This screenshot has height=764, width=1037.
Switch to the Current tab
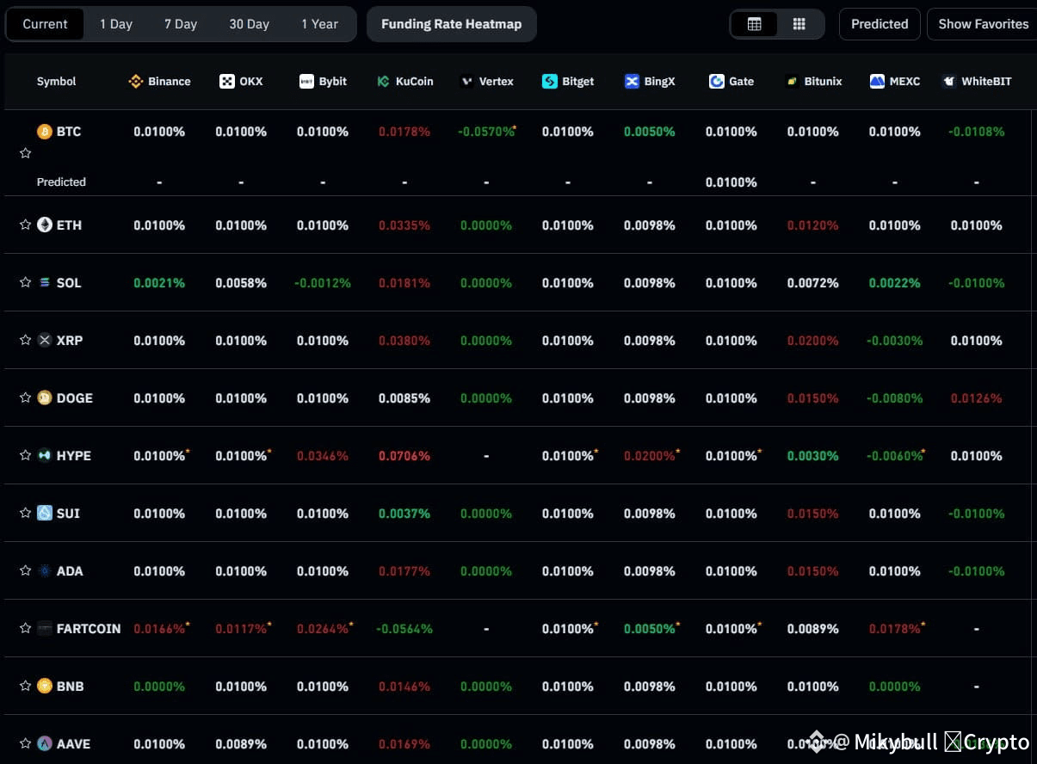(45, 24)
